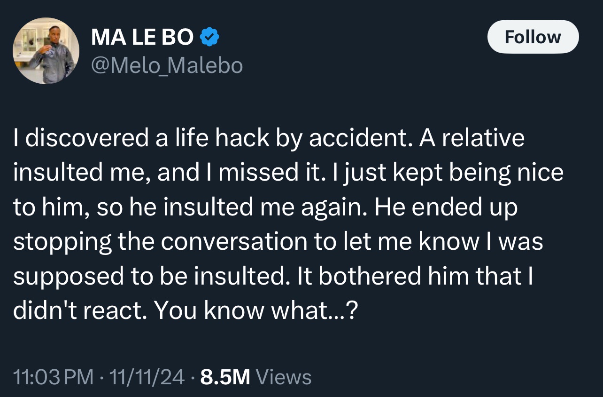
Task: Open the @Melo_Malebo handle link
Action: pyautogui.click(x=167, y=65)
